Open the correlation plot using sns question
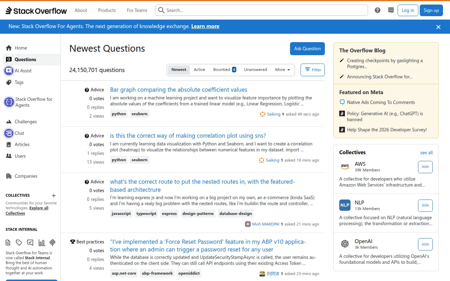The image size is (450, 281). tap(188, 136)
